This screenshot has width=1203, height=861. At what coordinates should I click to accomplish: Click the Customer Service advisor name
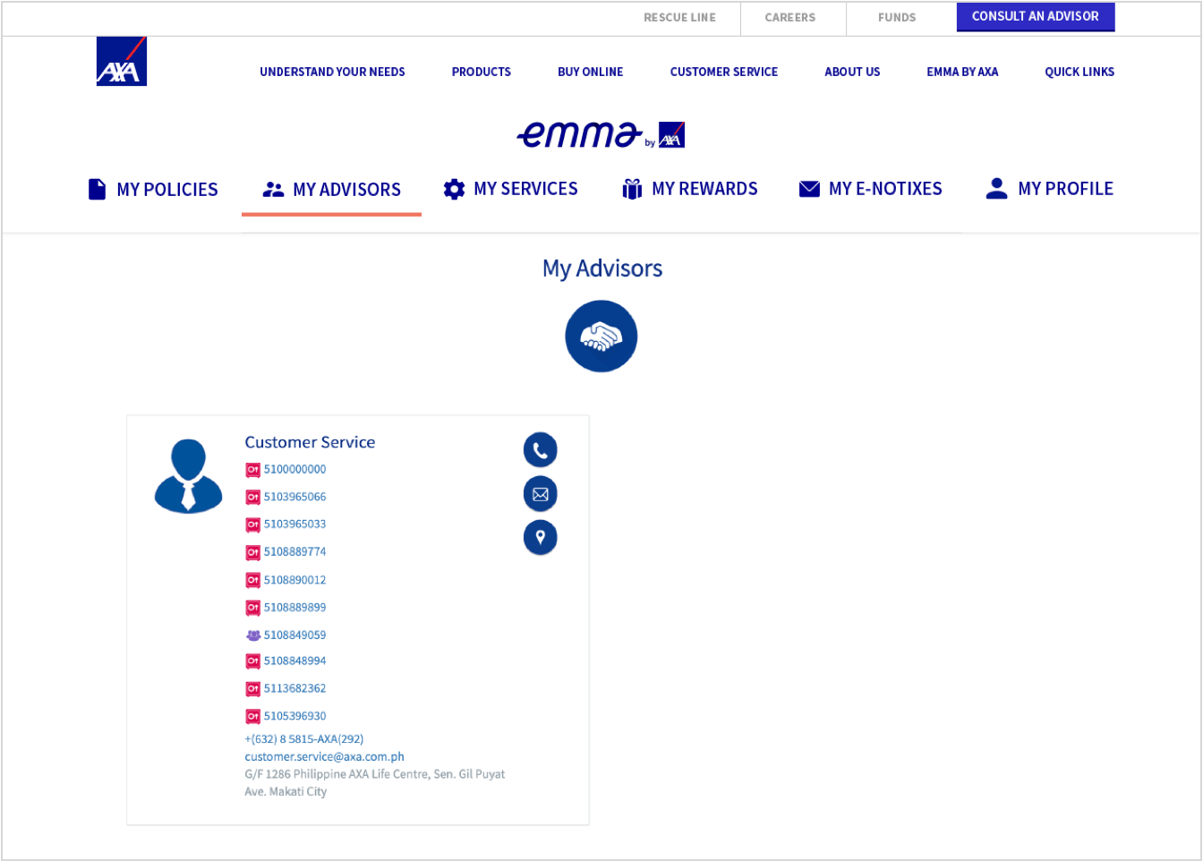(310, 442)
